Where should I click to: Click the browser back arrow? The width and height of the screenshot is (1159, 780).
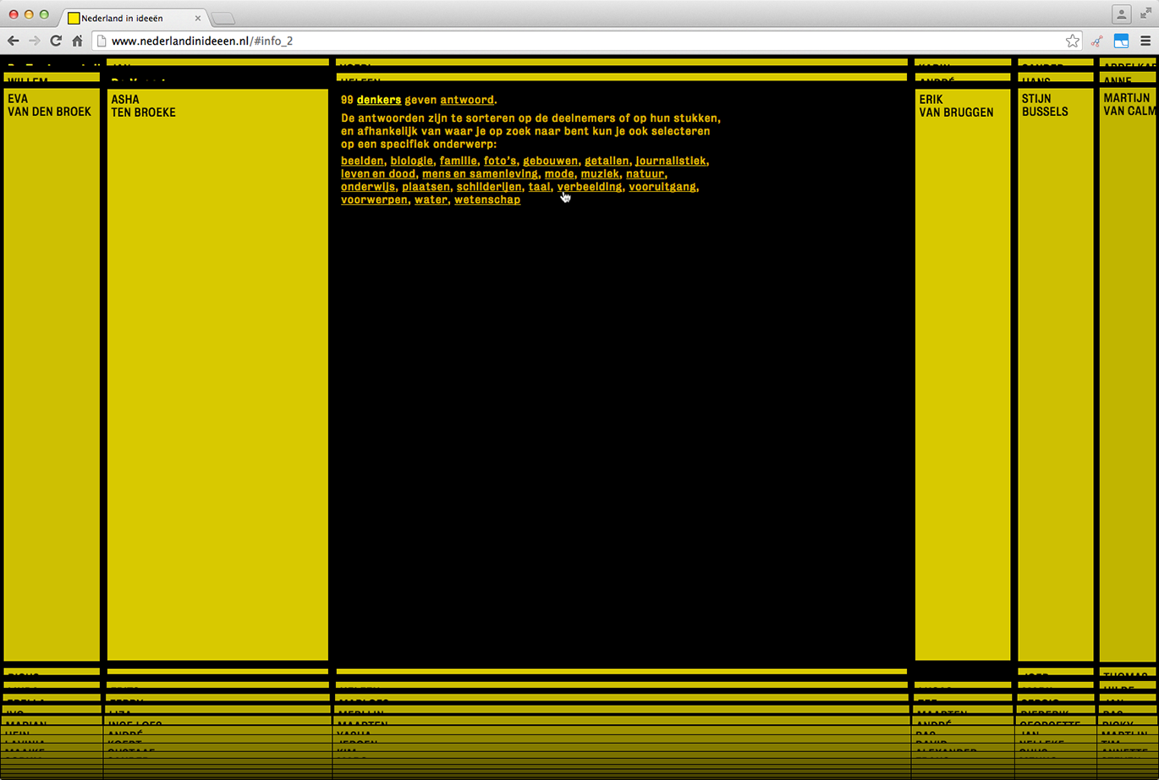[x=13, y=41]
